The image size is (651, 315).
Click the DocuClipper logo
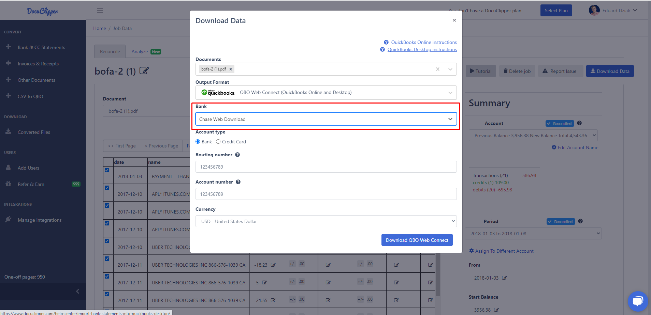pyautogui.click(x=43, y=11)
